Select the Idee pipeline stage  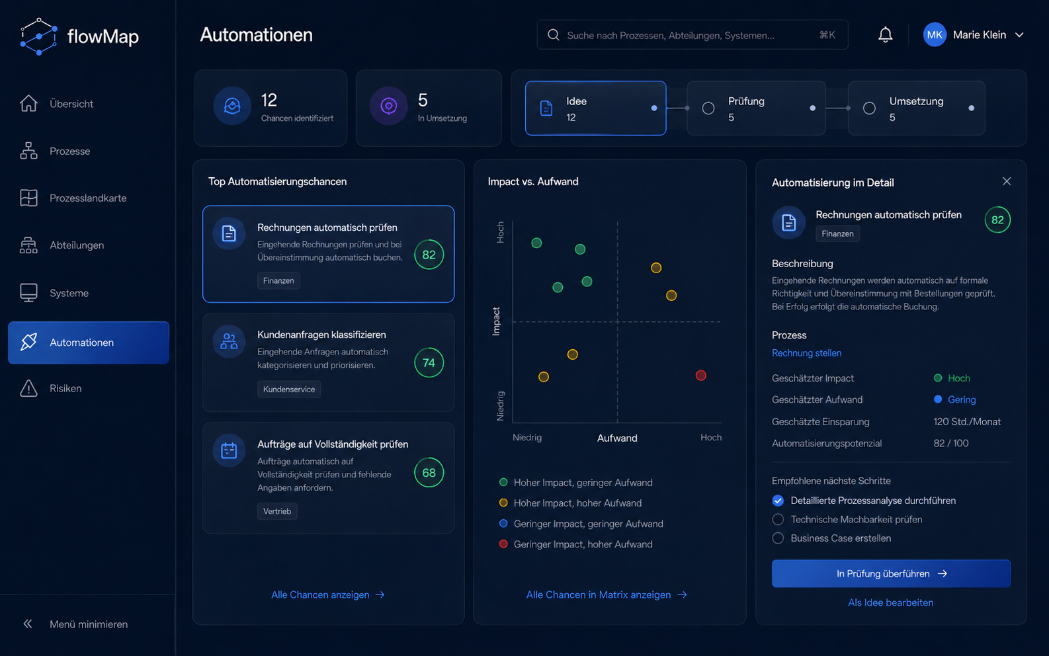coord(595,108)
